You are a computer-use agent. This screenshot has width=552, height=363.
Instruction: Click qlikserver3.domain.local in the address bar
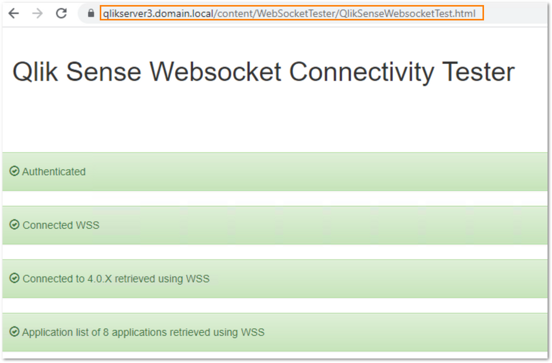[x=158, y=14]
